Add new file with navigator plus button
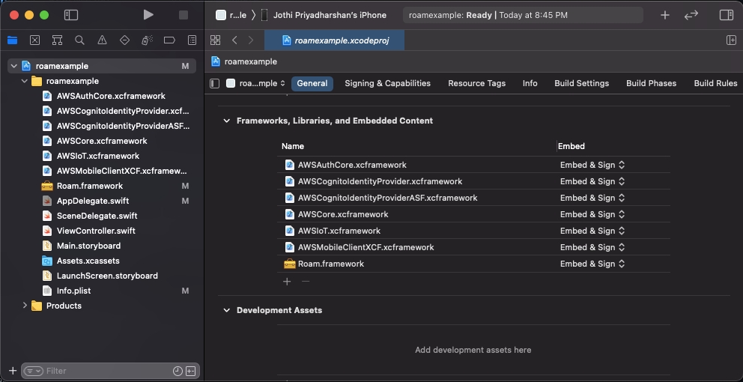The height and width of the screenshot is (382, 743). 13,371
